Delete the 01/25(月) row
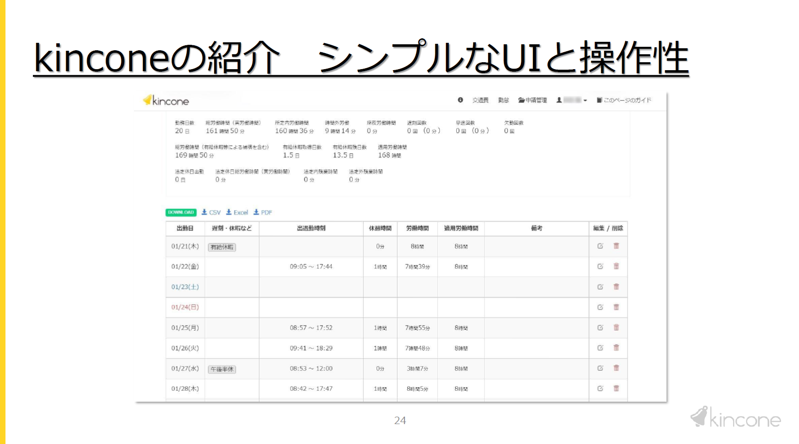Image resolution: width=799 pixels, height=444 pixels. tap(616, 328)
